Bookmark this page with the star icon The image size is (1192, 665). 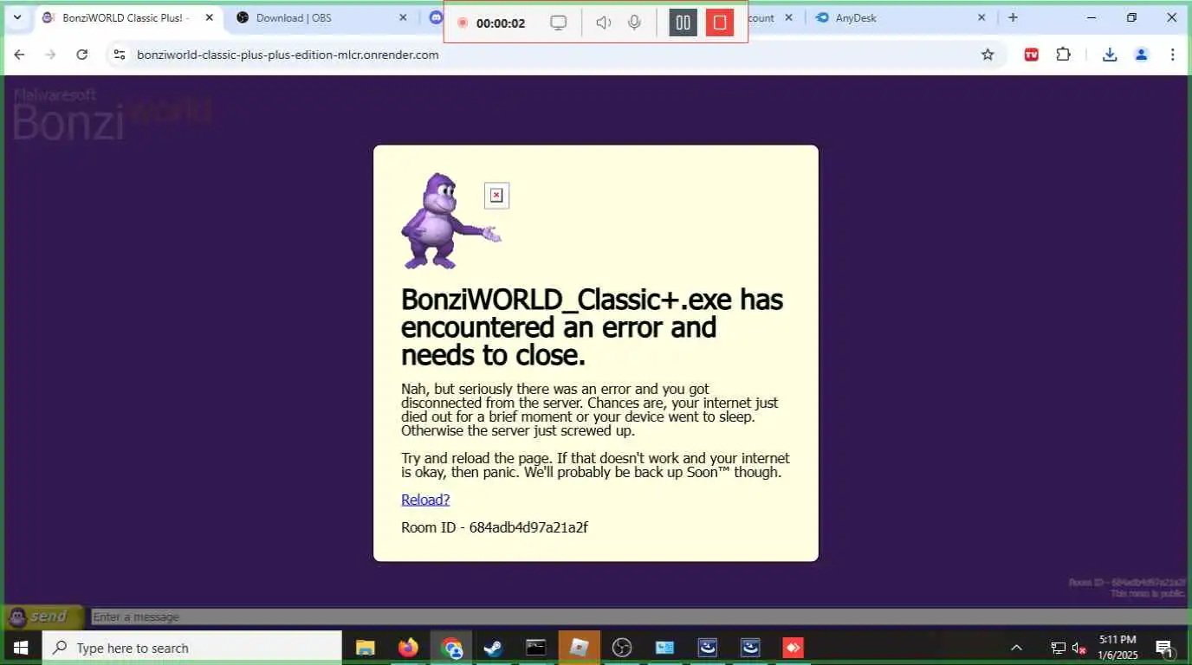click(x=988, y=55)
